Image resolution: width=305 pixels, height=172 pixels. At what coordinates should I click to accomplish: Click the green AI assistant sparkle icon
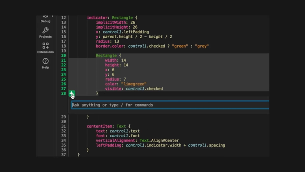(72, 94)
